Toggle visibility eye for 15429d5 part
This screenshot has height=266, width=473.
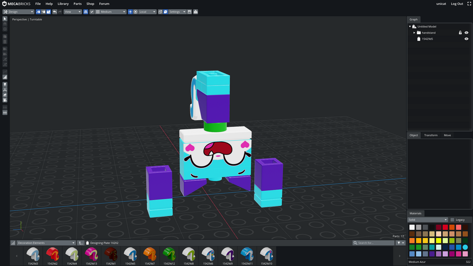[466, 39]
